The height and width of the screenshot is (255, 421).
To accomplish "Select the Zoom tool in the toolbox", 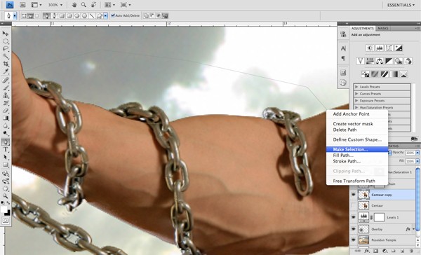I will tap(6, 196).
